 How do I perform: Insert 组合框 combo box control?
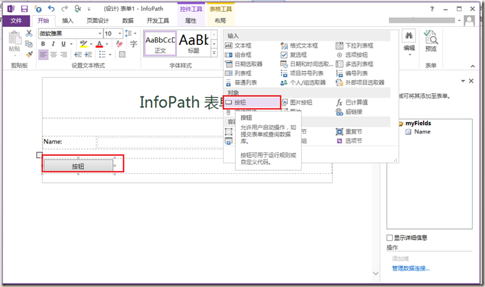click(238, 55)
